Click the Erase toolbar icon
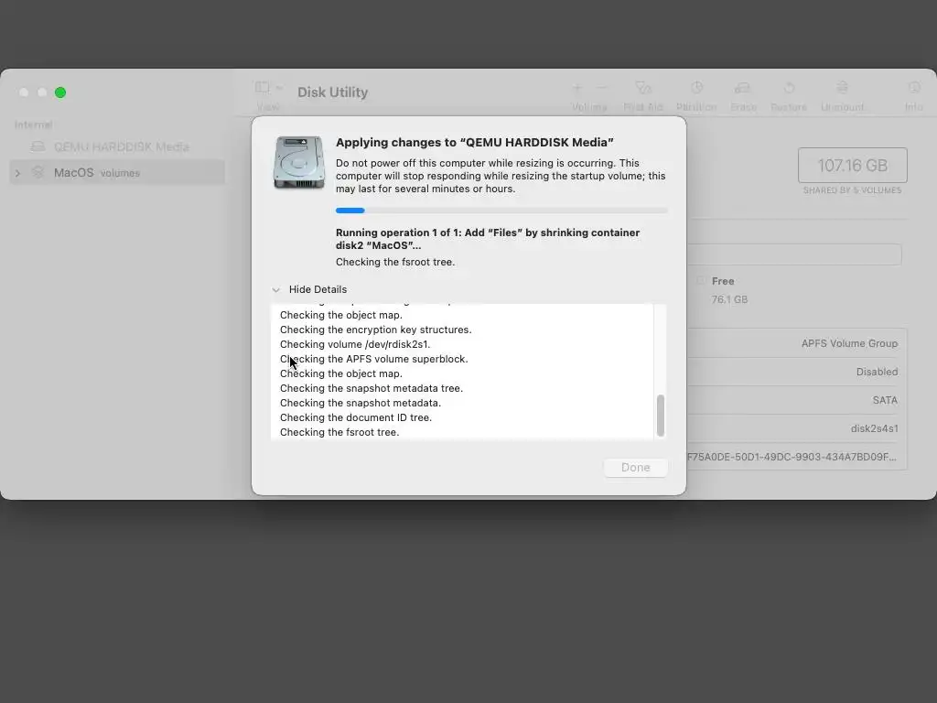The width and height of the screenshot is (937, 703). pos(742,88)
